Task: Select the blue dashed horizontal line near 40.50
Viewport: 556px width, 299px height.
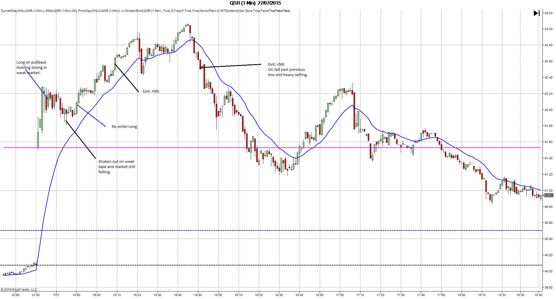Action: tap(271, 230)
